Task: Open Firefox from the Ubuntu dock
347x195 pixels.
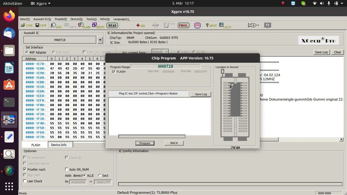Action: pos(9,16)
